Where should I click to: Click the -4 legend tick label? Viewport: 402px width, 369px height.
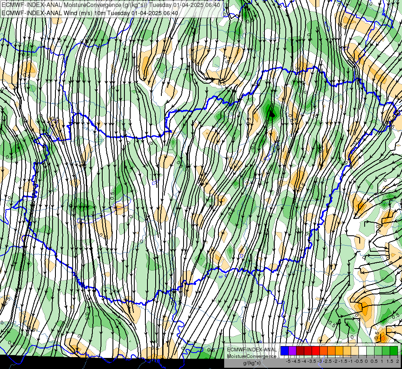coord(304,361)
